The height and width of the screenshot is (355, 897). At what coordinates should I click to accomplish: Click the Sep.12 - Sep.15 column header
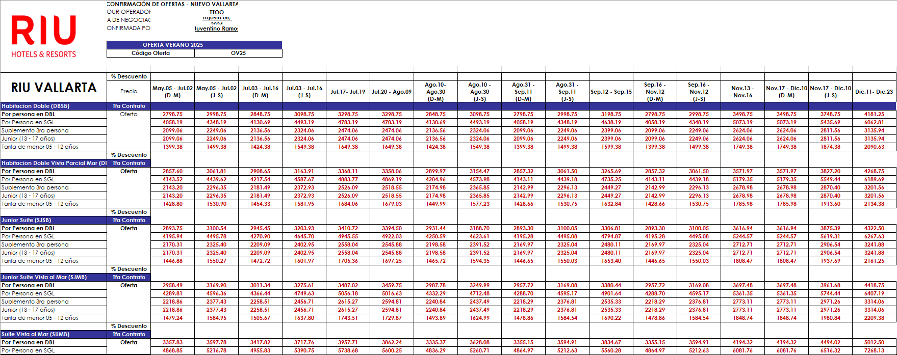611,92
